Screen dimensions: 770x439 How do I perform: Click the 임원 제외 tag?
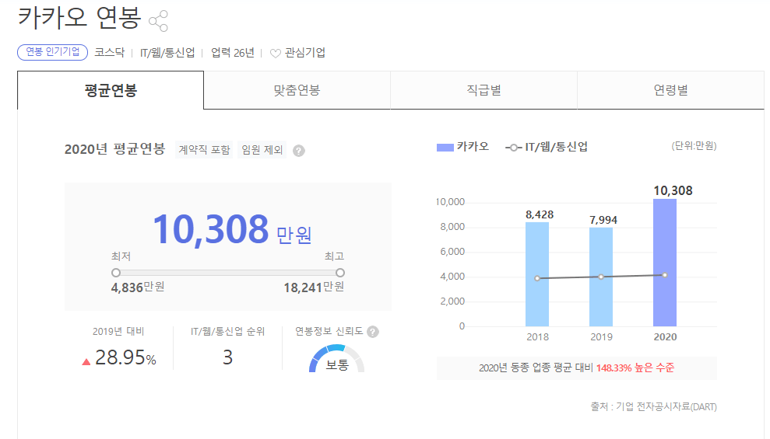pyautogui.click(x=262, y=150)
